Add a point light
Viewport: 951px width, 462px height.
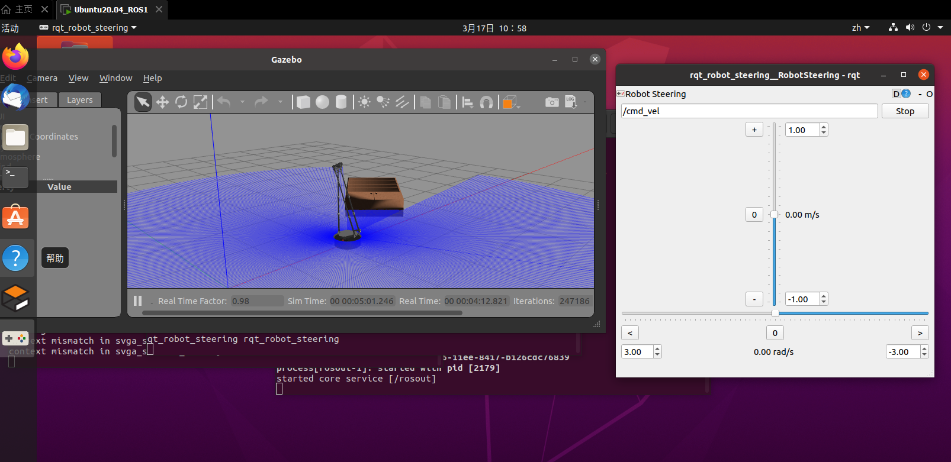tap(365, 102)
